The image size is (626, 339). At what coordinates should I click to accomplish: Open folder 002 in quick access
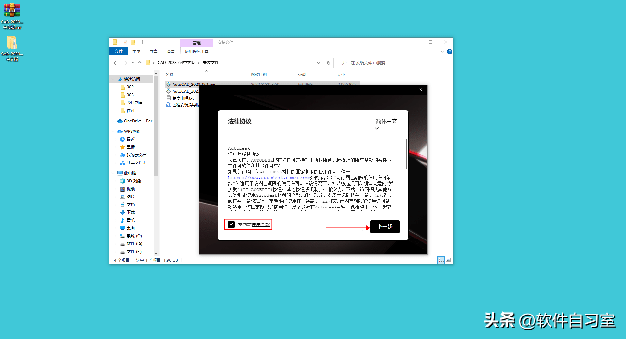[127, 87]
